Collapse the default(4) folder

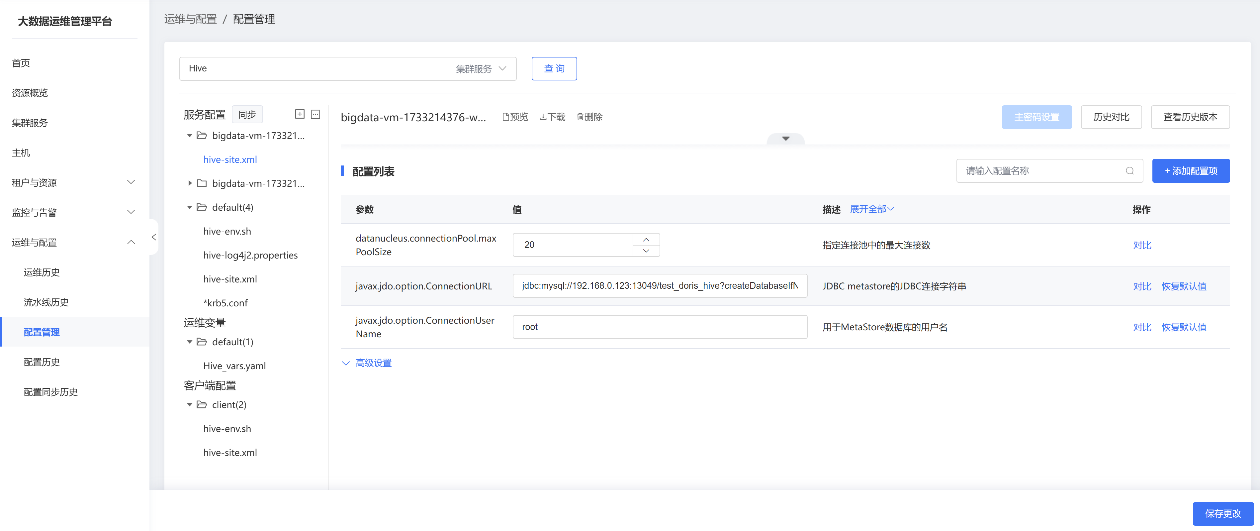[190, 207]
